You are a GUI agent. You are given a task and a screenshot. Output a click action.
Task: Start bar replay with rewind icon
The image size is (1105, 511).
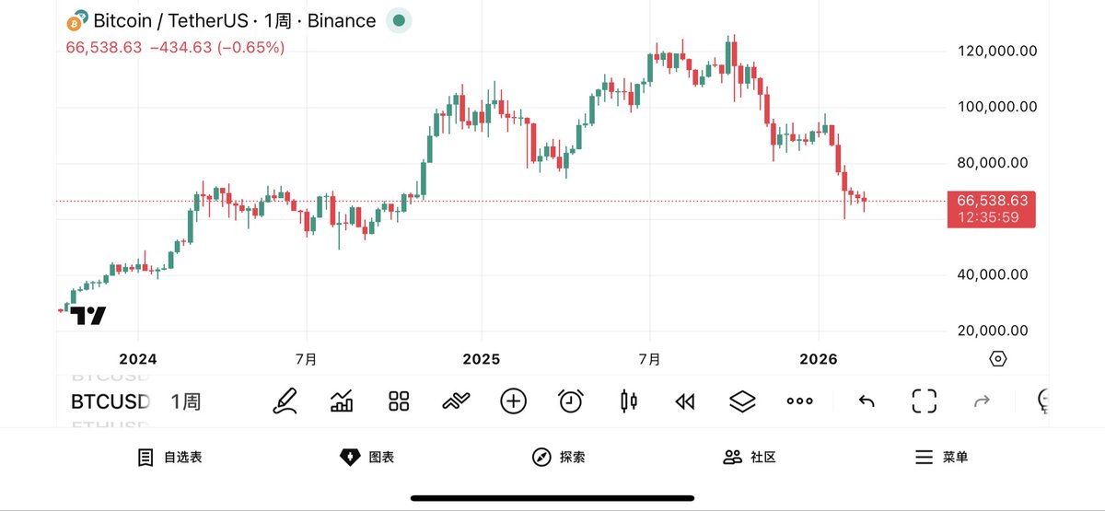(684, 401)
